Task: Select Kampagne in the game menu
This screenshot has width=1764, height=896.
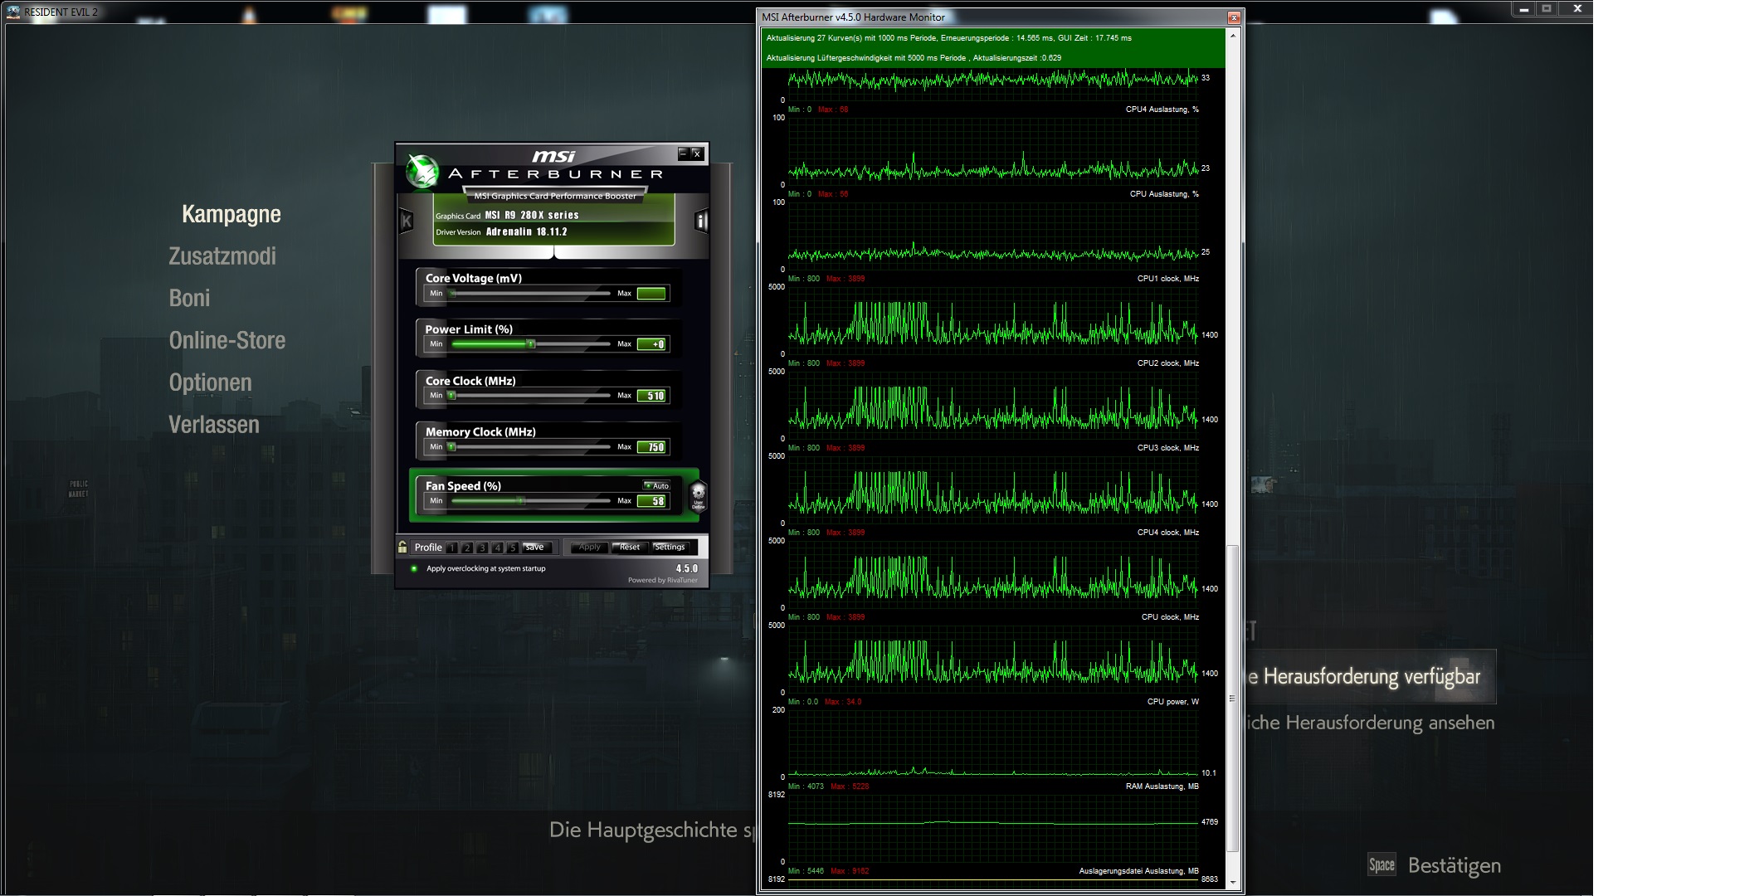Action: coord(231,214)
